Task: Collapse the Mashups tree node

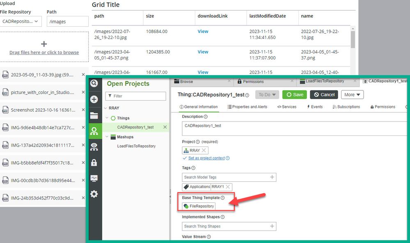Action: [x=107, y=137]
